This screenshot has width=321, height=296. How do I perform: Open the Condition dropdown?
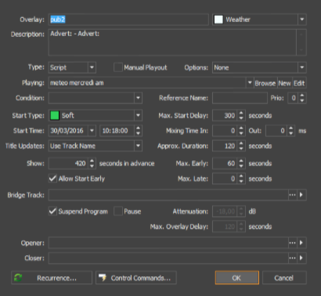tap(138, 98)
